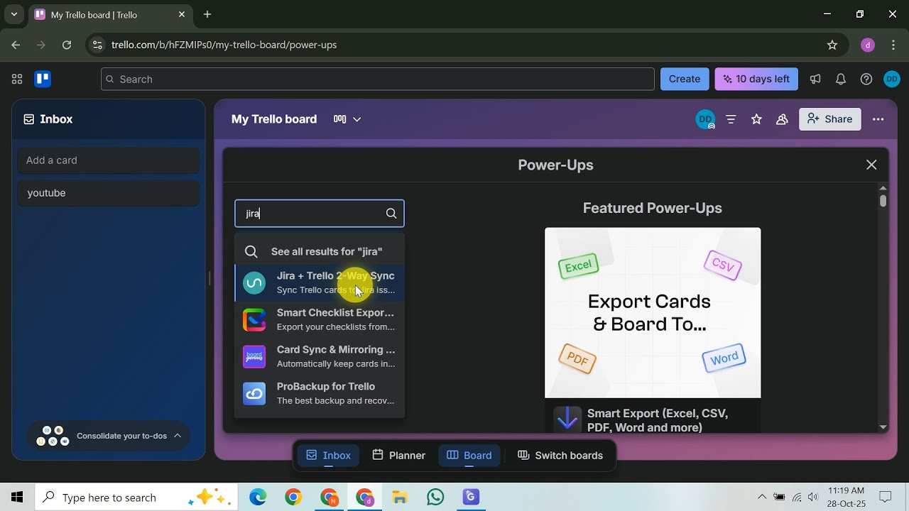Click the Share button

coord(830,119)
